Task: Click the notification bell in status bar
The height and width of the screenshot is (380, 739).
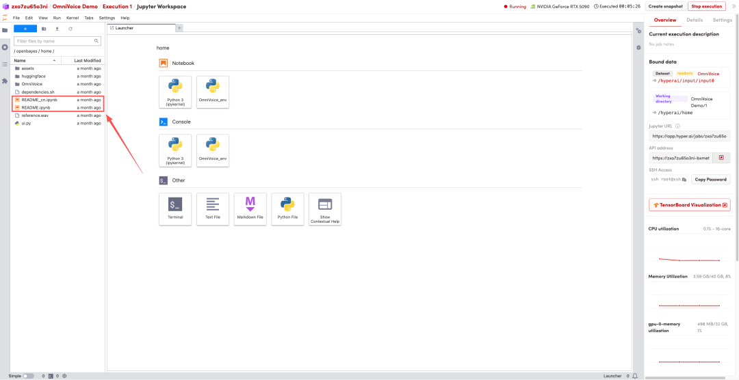Action: 635,376
